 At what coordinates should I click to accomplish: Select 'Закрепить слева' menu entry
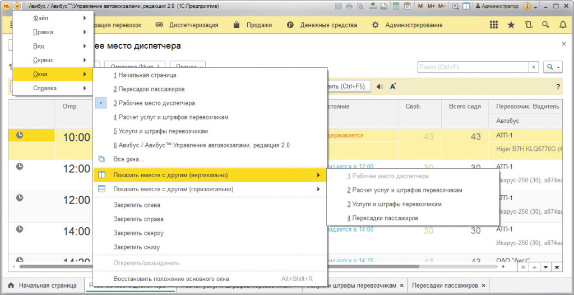(136, 205)
